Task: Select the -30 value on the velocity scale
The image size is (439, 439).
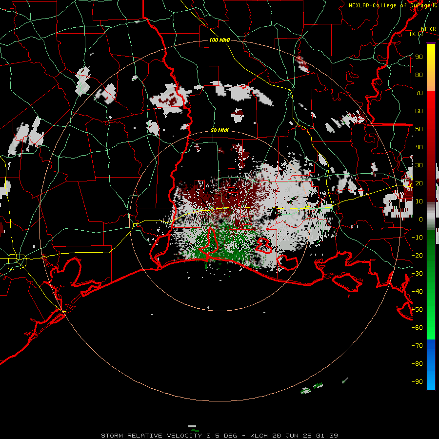Action: (x=417, y=274)
